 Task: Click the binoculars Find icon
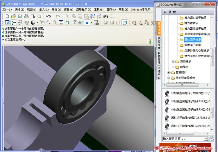106,16
